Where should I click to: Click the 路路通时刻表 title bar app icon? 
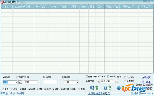point(2,2)
